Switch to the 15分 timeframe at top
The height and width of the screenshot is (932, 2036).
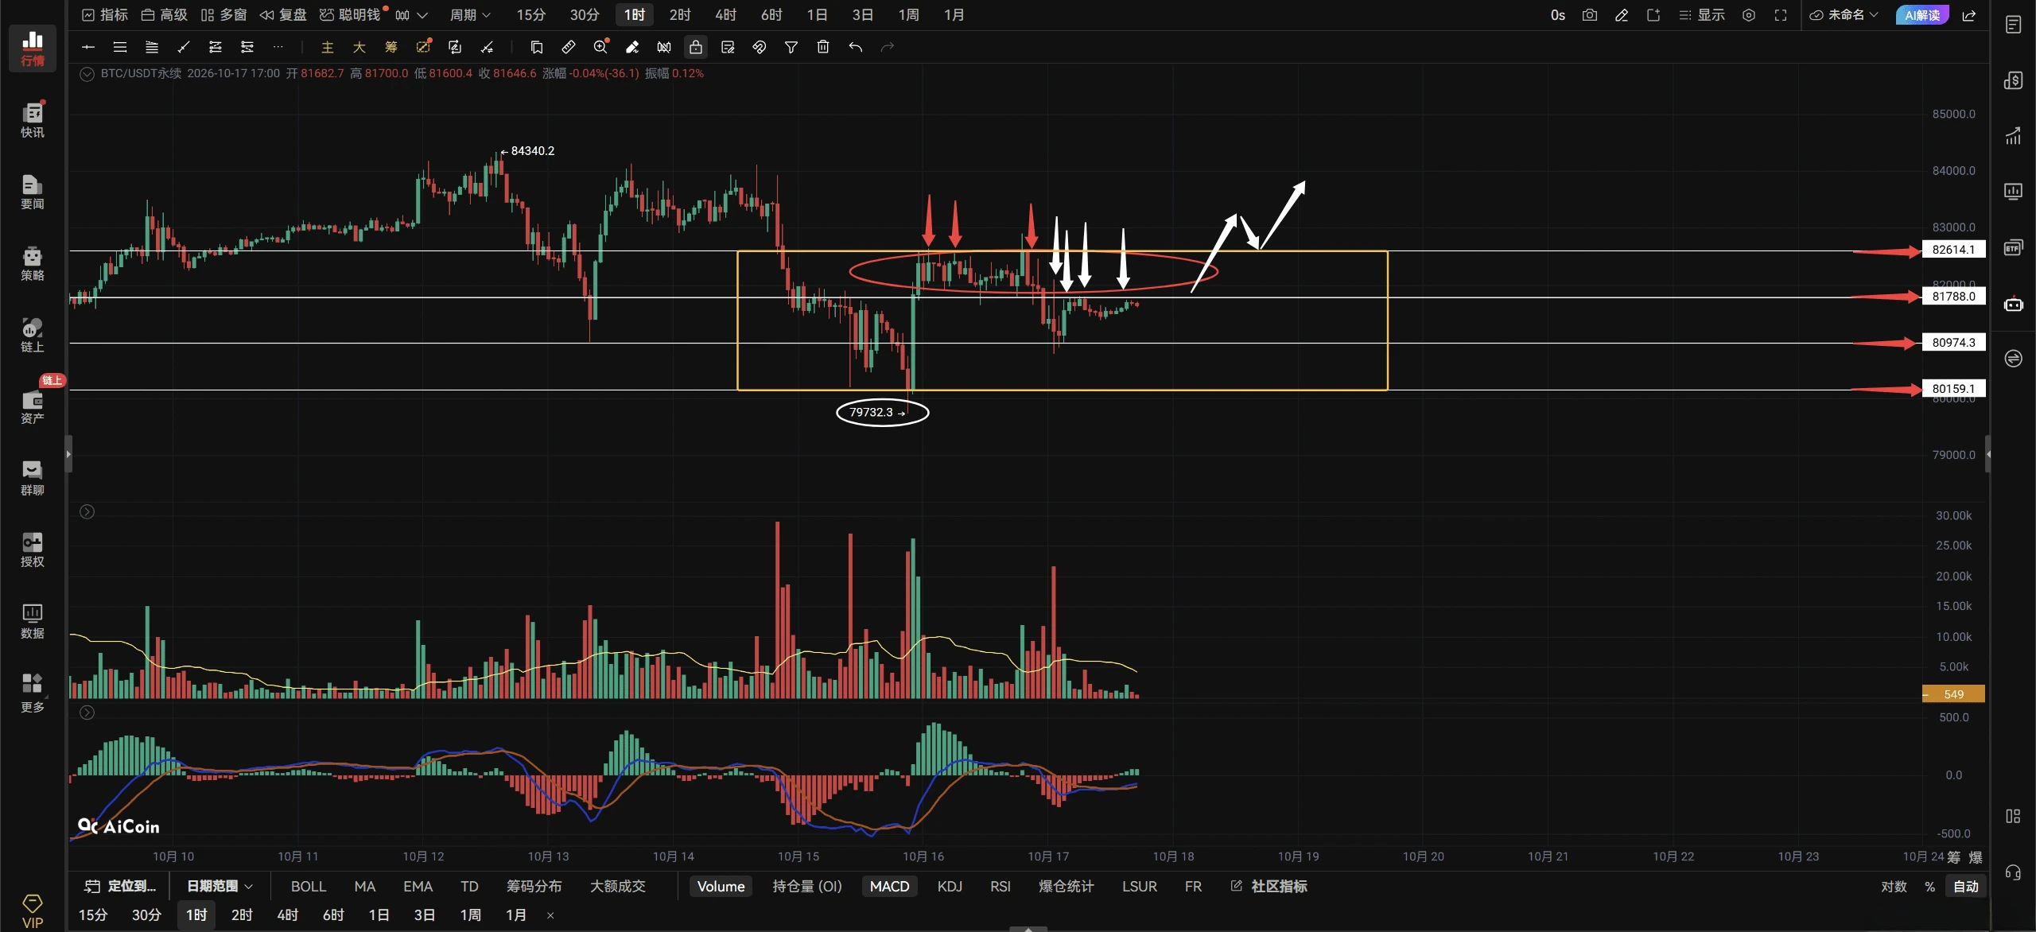coord(530,15)
